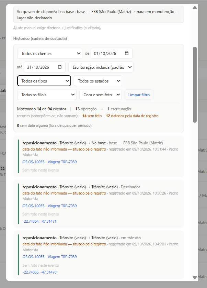The height and width of the screenshot is (288, 207).
Task: Open OS-10055 link in the 10:49:01 event
Action: tap(33, 257)
